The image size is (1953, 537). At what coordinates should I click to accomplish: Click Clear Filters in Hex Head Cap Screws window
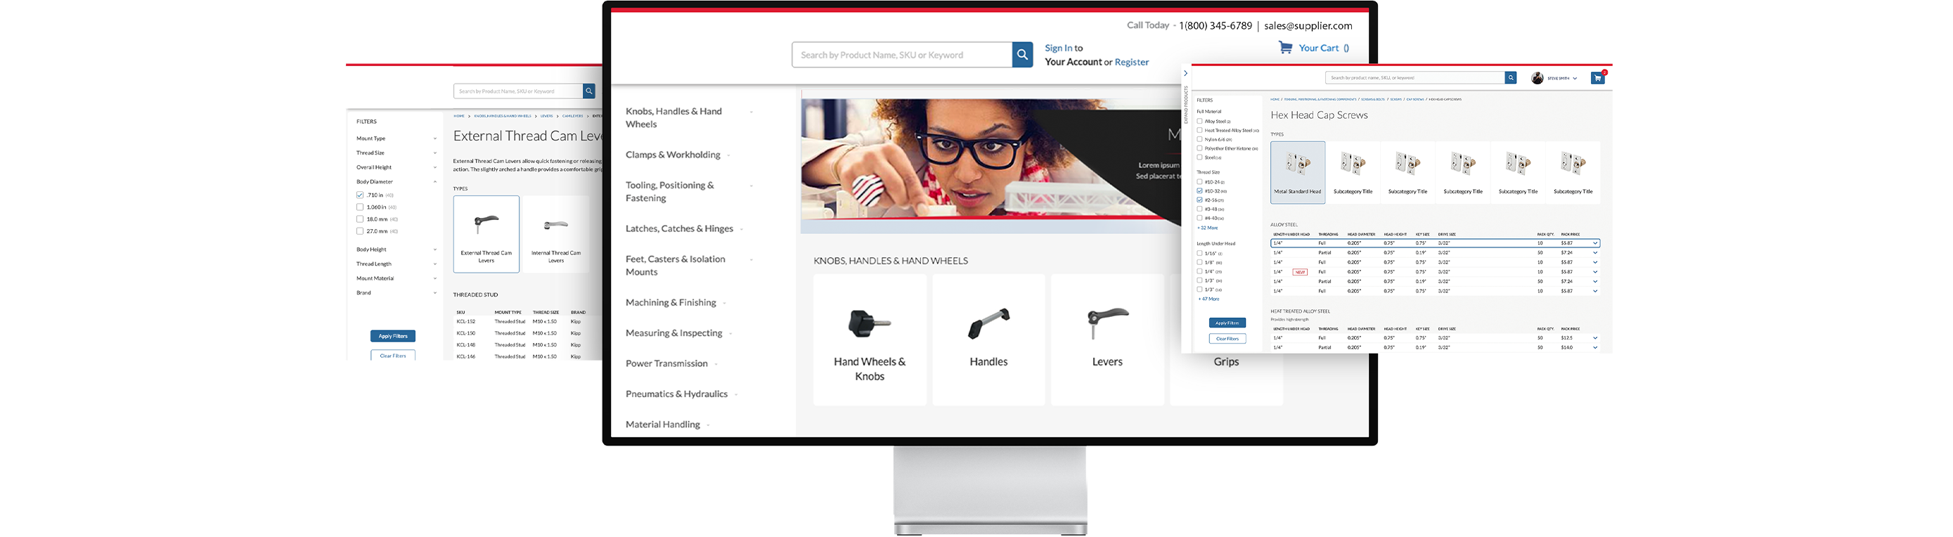pos(1227,339)
